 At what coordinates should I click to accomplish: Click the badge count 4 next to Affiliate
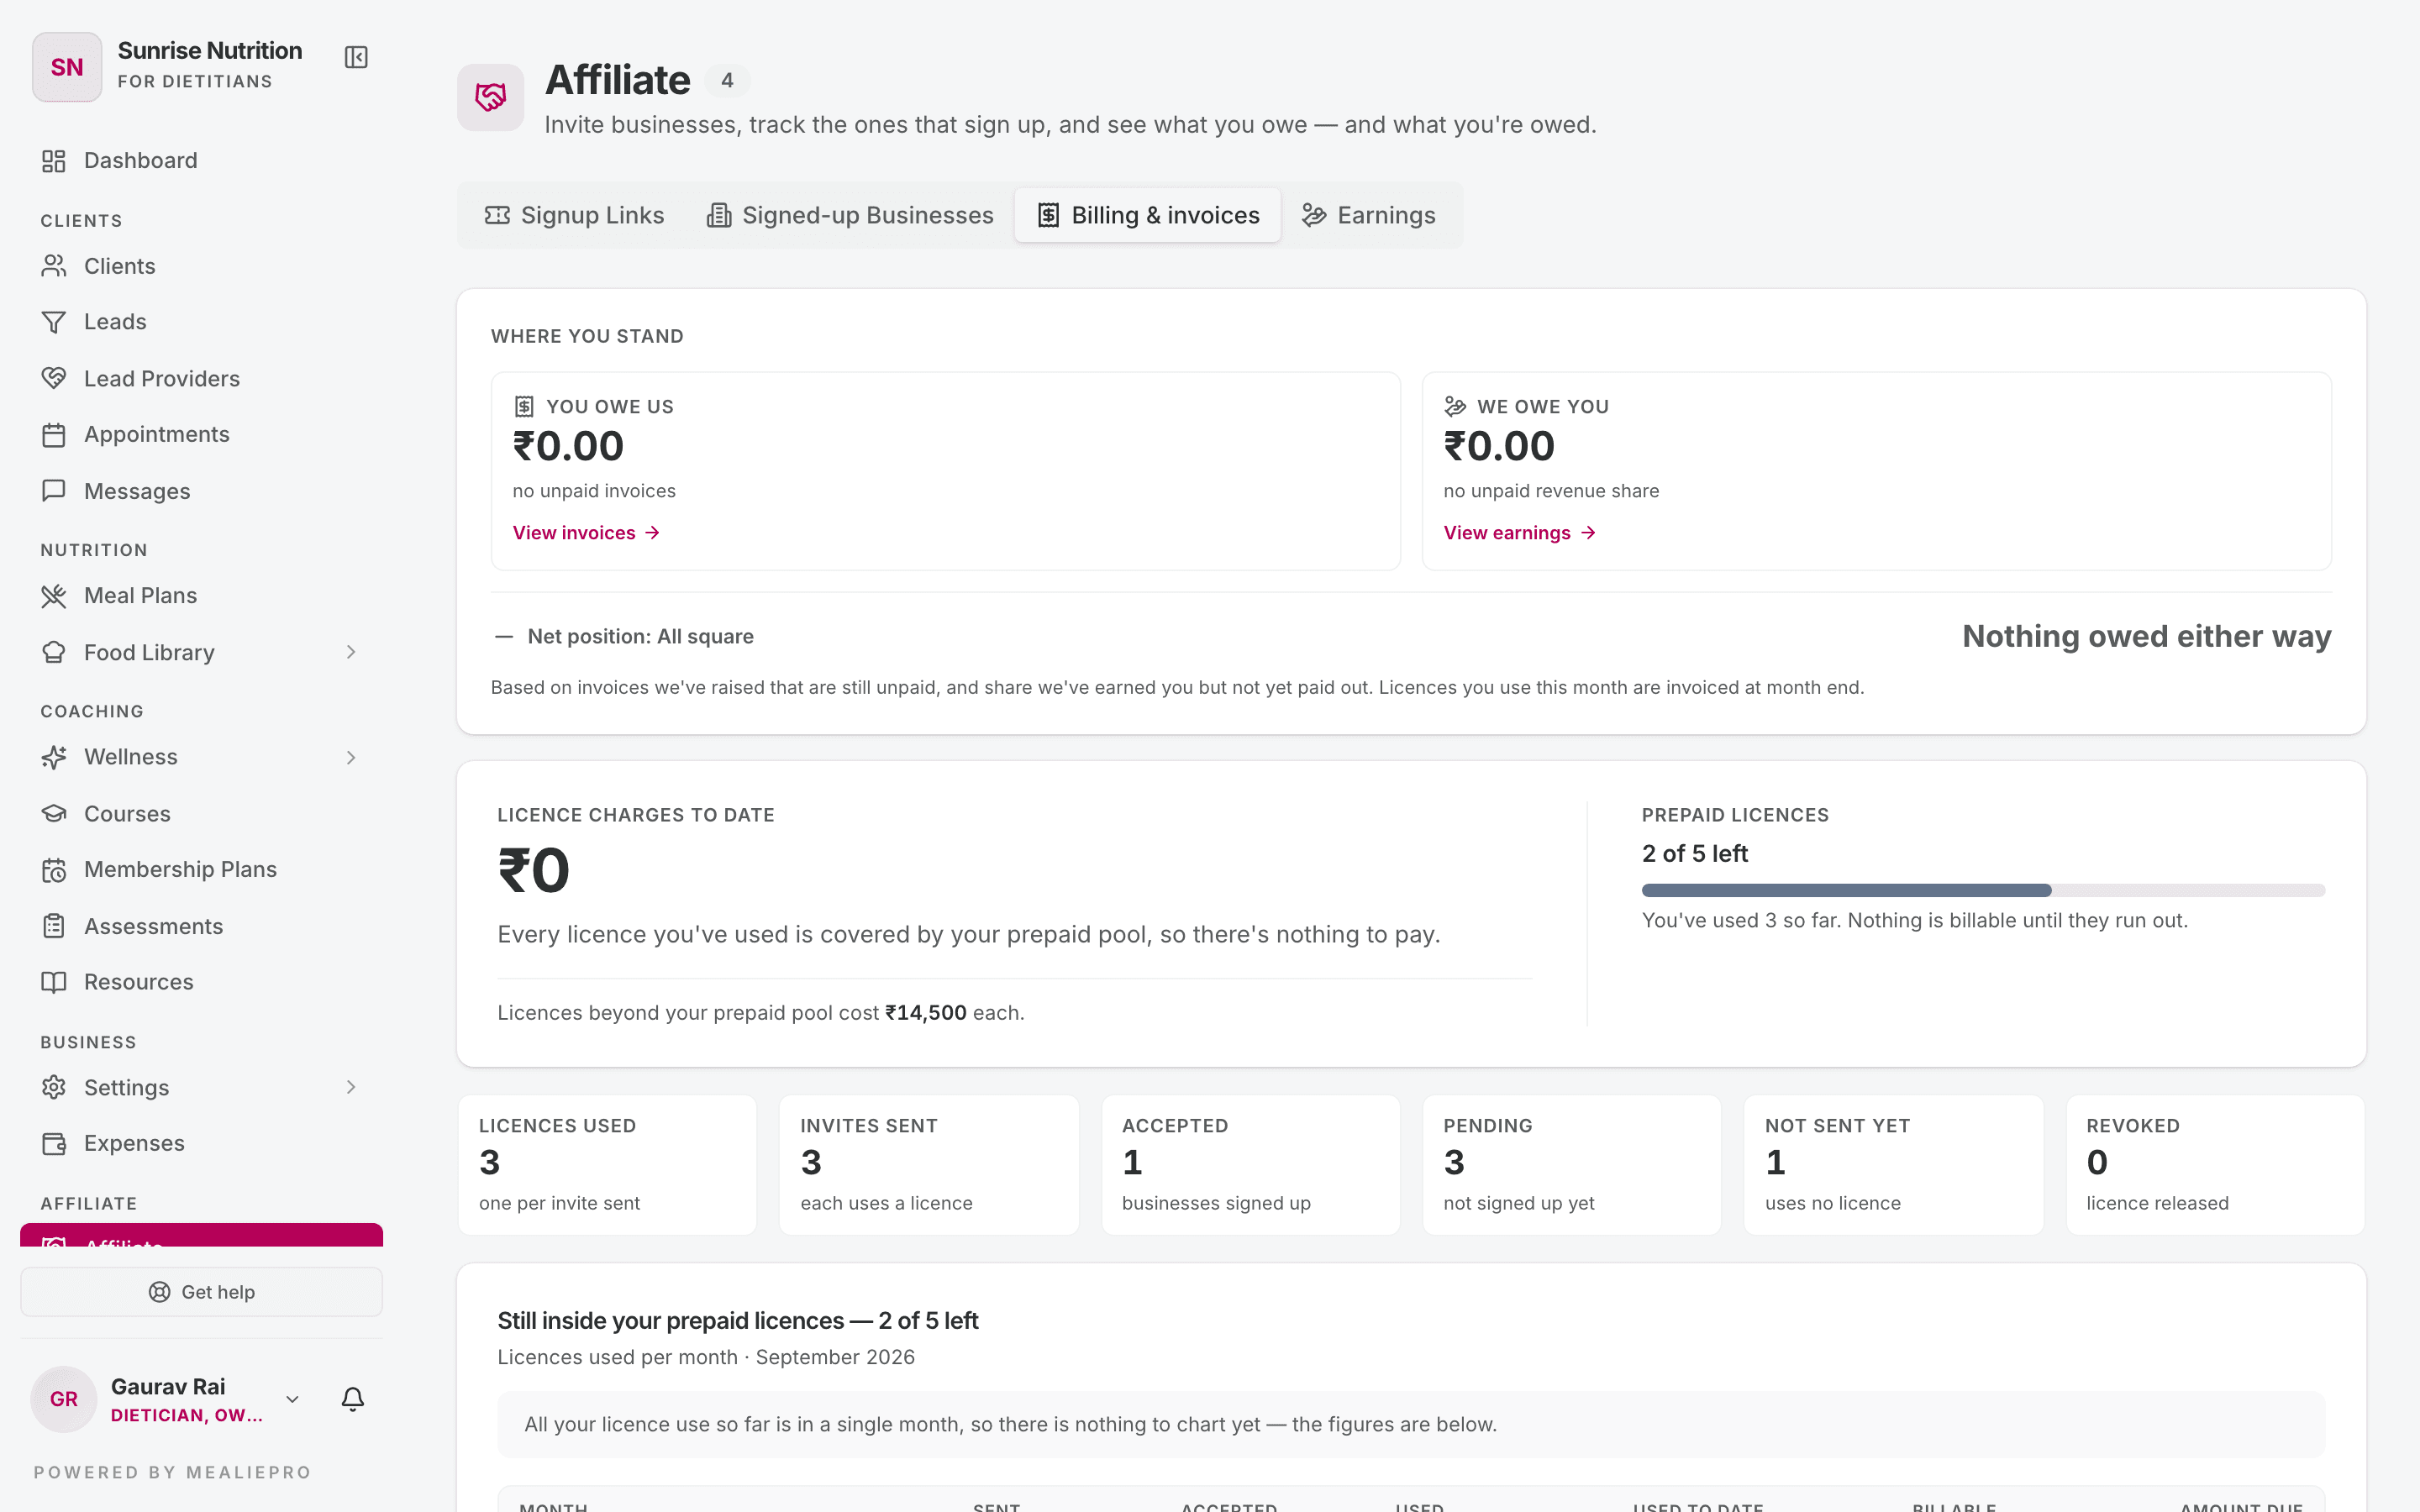click(727, 80)
